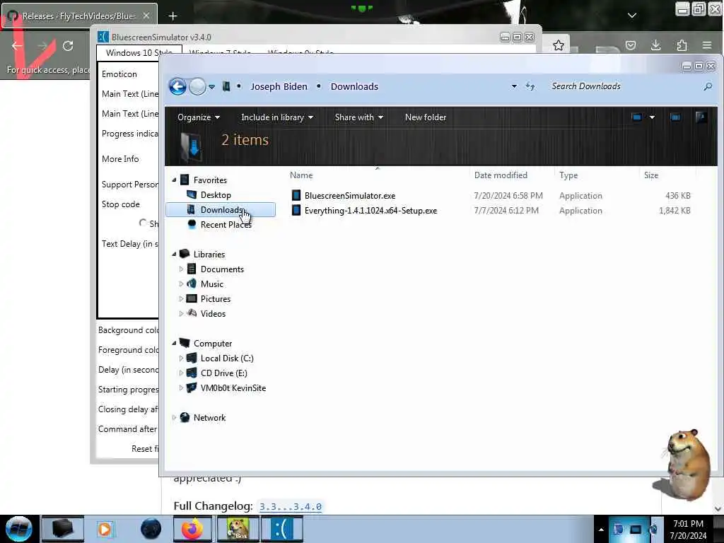The height and width of the screenshot is (543, 724).
Task: Click the Explorer help icon
Action: click(701, 117)
